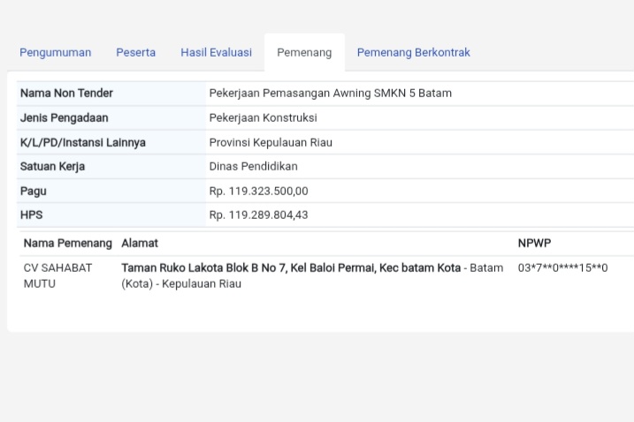Open the Pemenang Berkontrak tab
The height and width of the screenshot is (422, 634).
(413, 53)
